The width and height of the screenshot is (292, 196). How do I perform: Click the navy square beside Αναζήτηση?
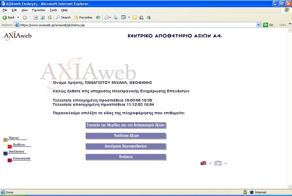[5, 153]
